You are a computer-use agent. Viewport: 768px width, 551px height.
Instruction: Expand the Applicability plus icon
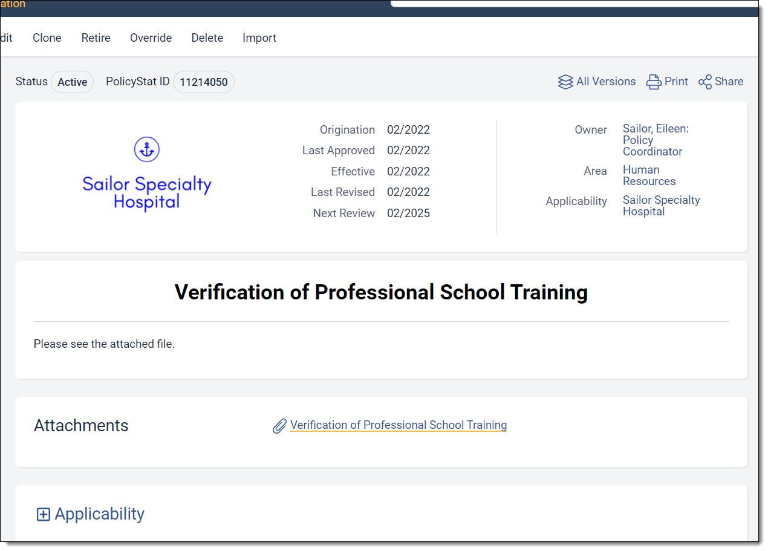[x=43, y=514]
